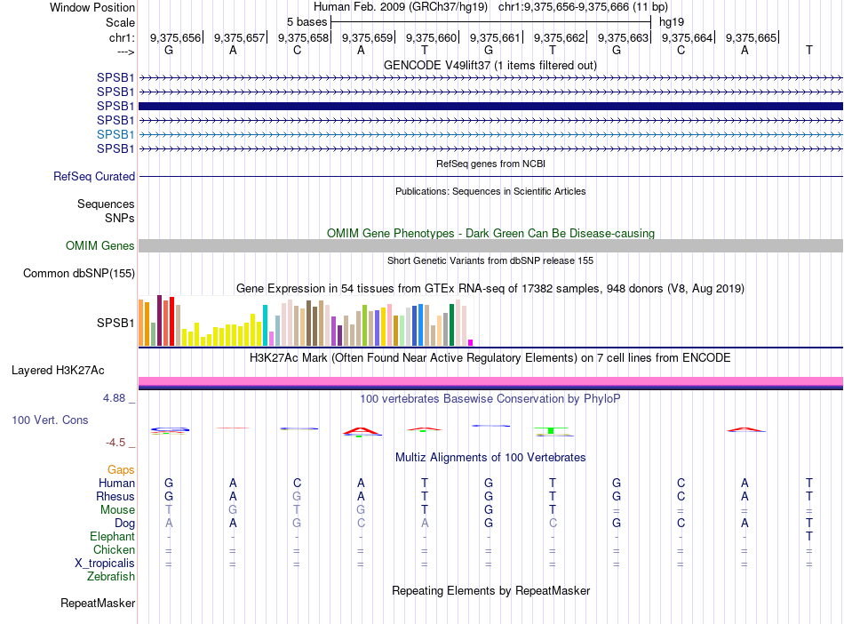The width and height of the screenshot is (844, 624).
Task: Click the "100 Vert. Cons" track label
Action: (50, 420)
